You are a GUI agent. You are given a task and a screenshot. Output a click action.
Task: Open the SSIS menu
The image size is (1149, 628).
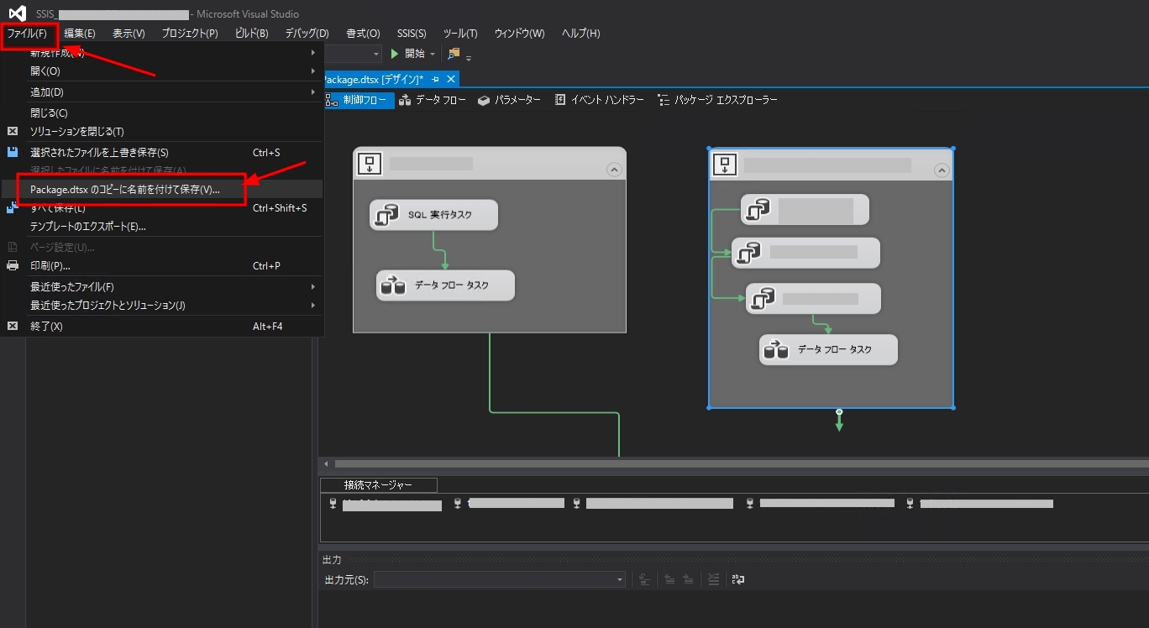[412, 34]
